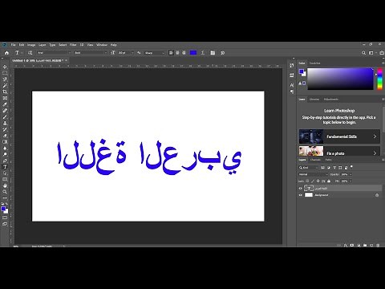Select the Eyedropper tool

coord(5,104)
